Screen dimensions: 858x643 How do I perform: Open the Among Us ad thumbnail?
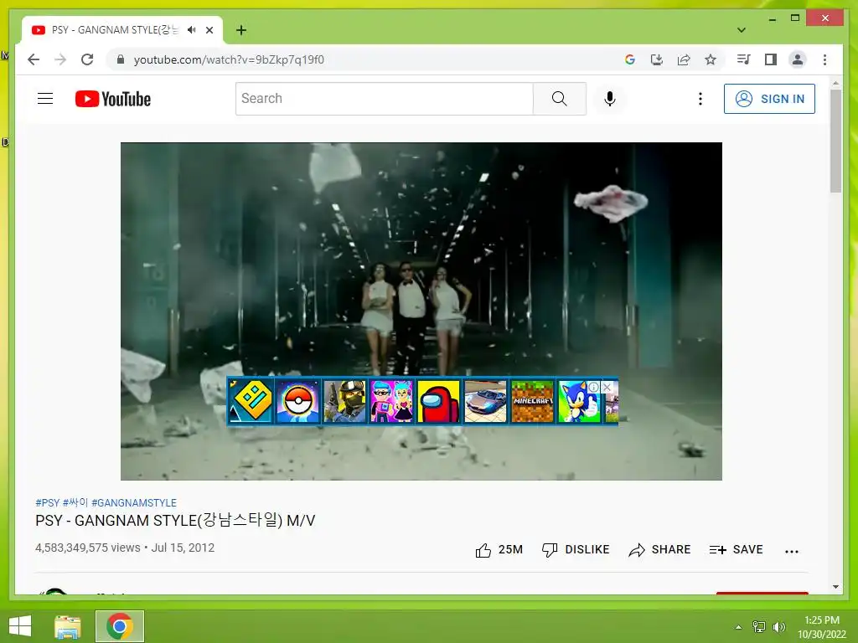click(x=439, y=401)
